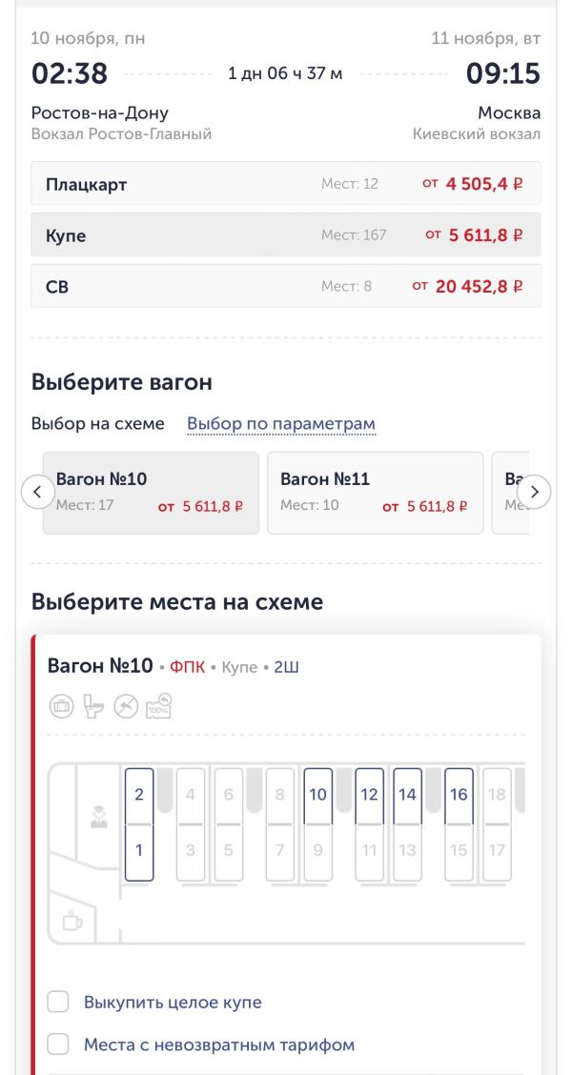Click the hot drinks cup icon
Viewport: 572px width, 1075px height.
click(71, 921)
